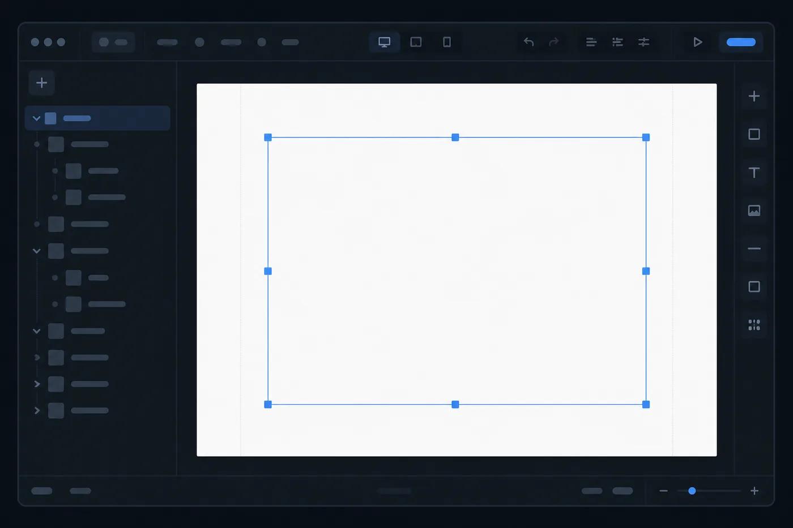Select the highlighted blue layer row
Screen dimensions: 793x528
(x=97, y=118)
